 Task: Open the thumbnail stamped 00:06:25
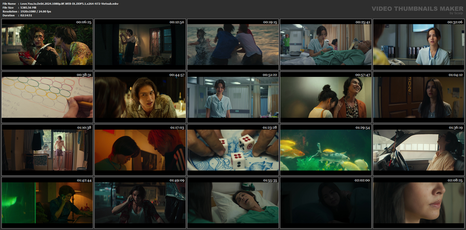pos(47,44)
